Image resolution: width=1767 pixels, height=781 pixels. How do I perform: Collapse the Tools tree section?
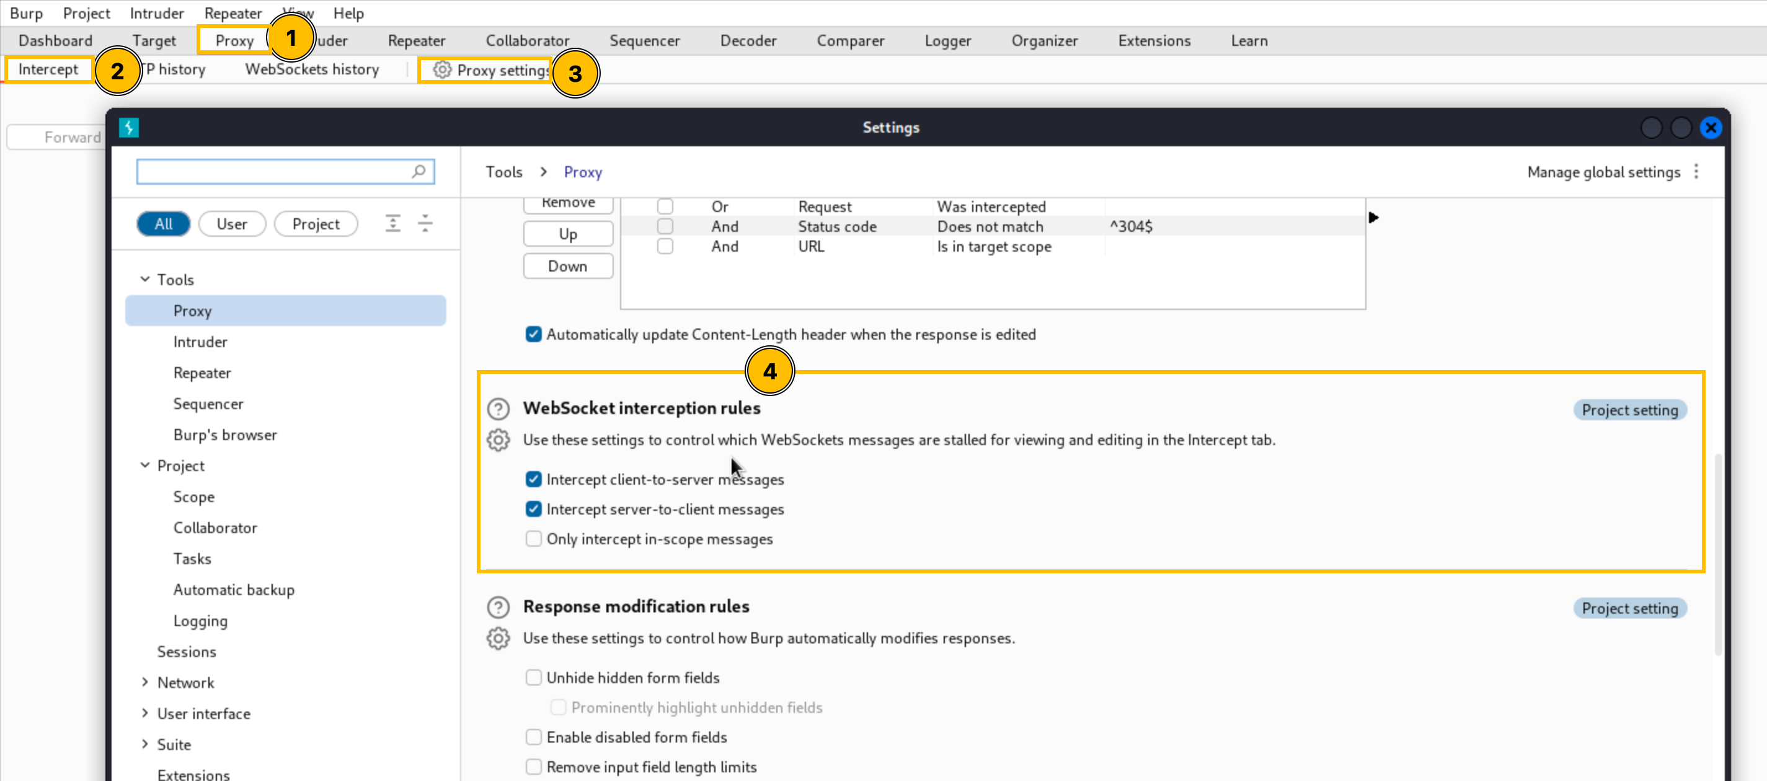click(144, 279)
